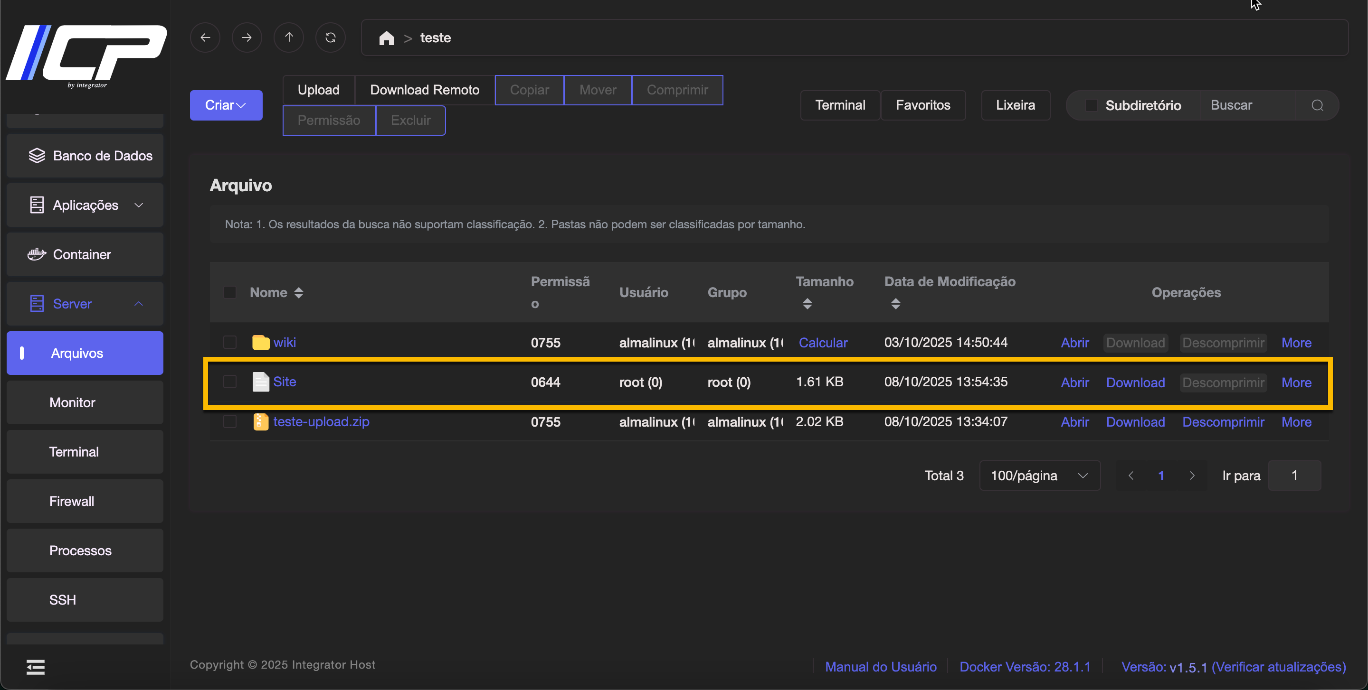Click the home icon in path bar
1368x690 pixels.
tap(386, 38)
